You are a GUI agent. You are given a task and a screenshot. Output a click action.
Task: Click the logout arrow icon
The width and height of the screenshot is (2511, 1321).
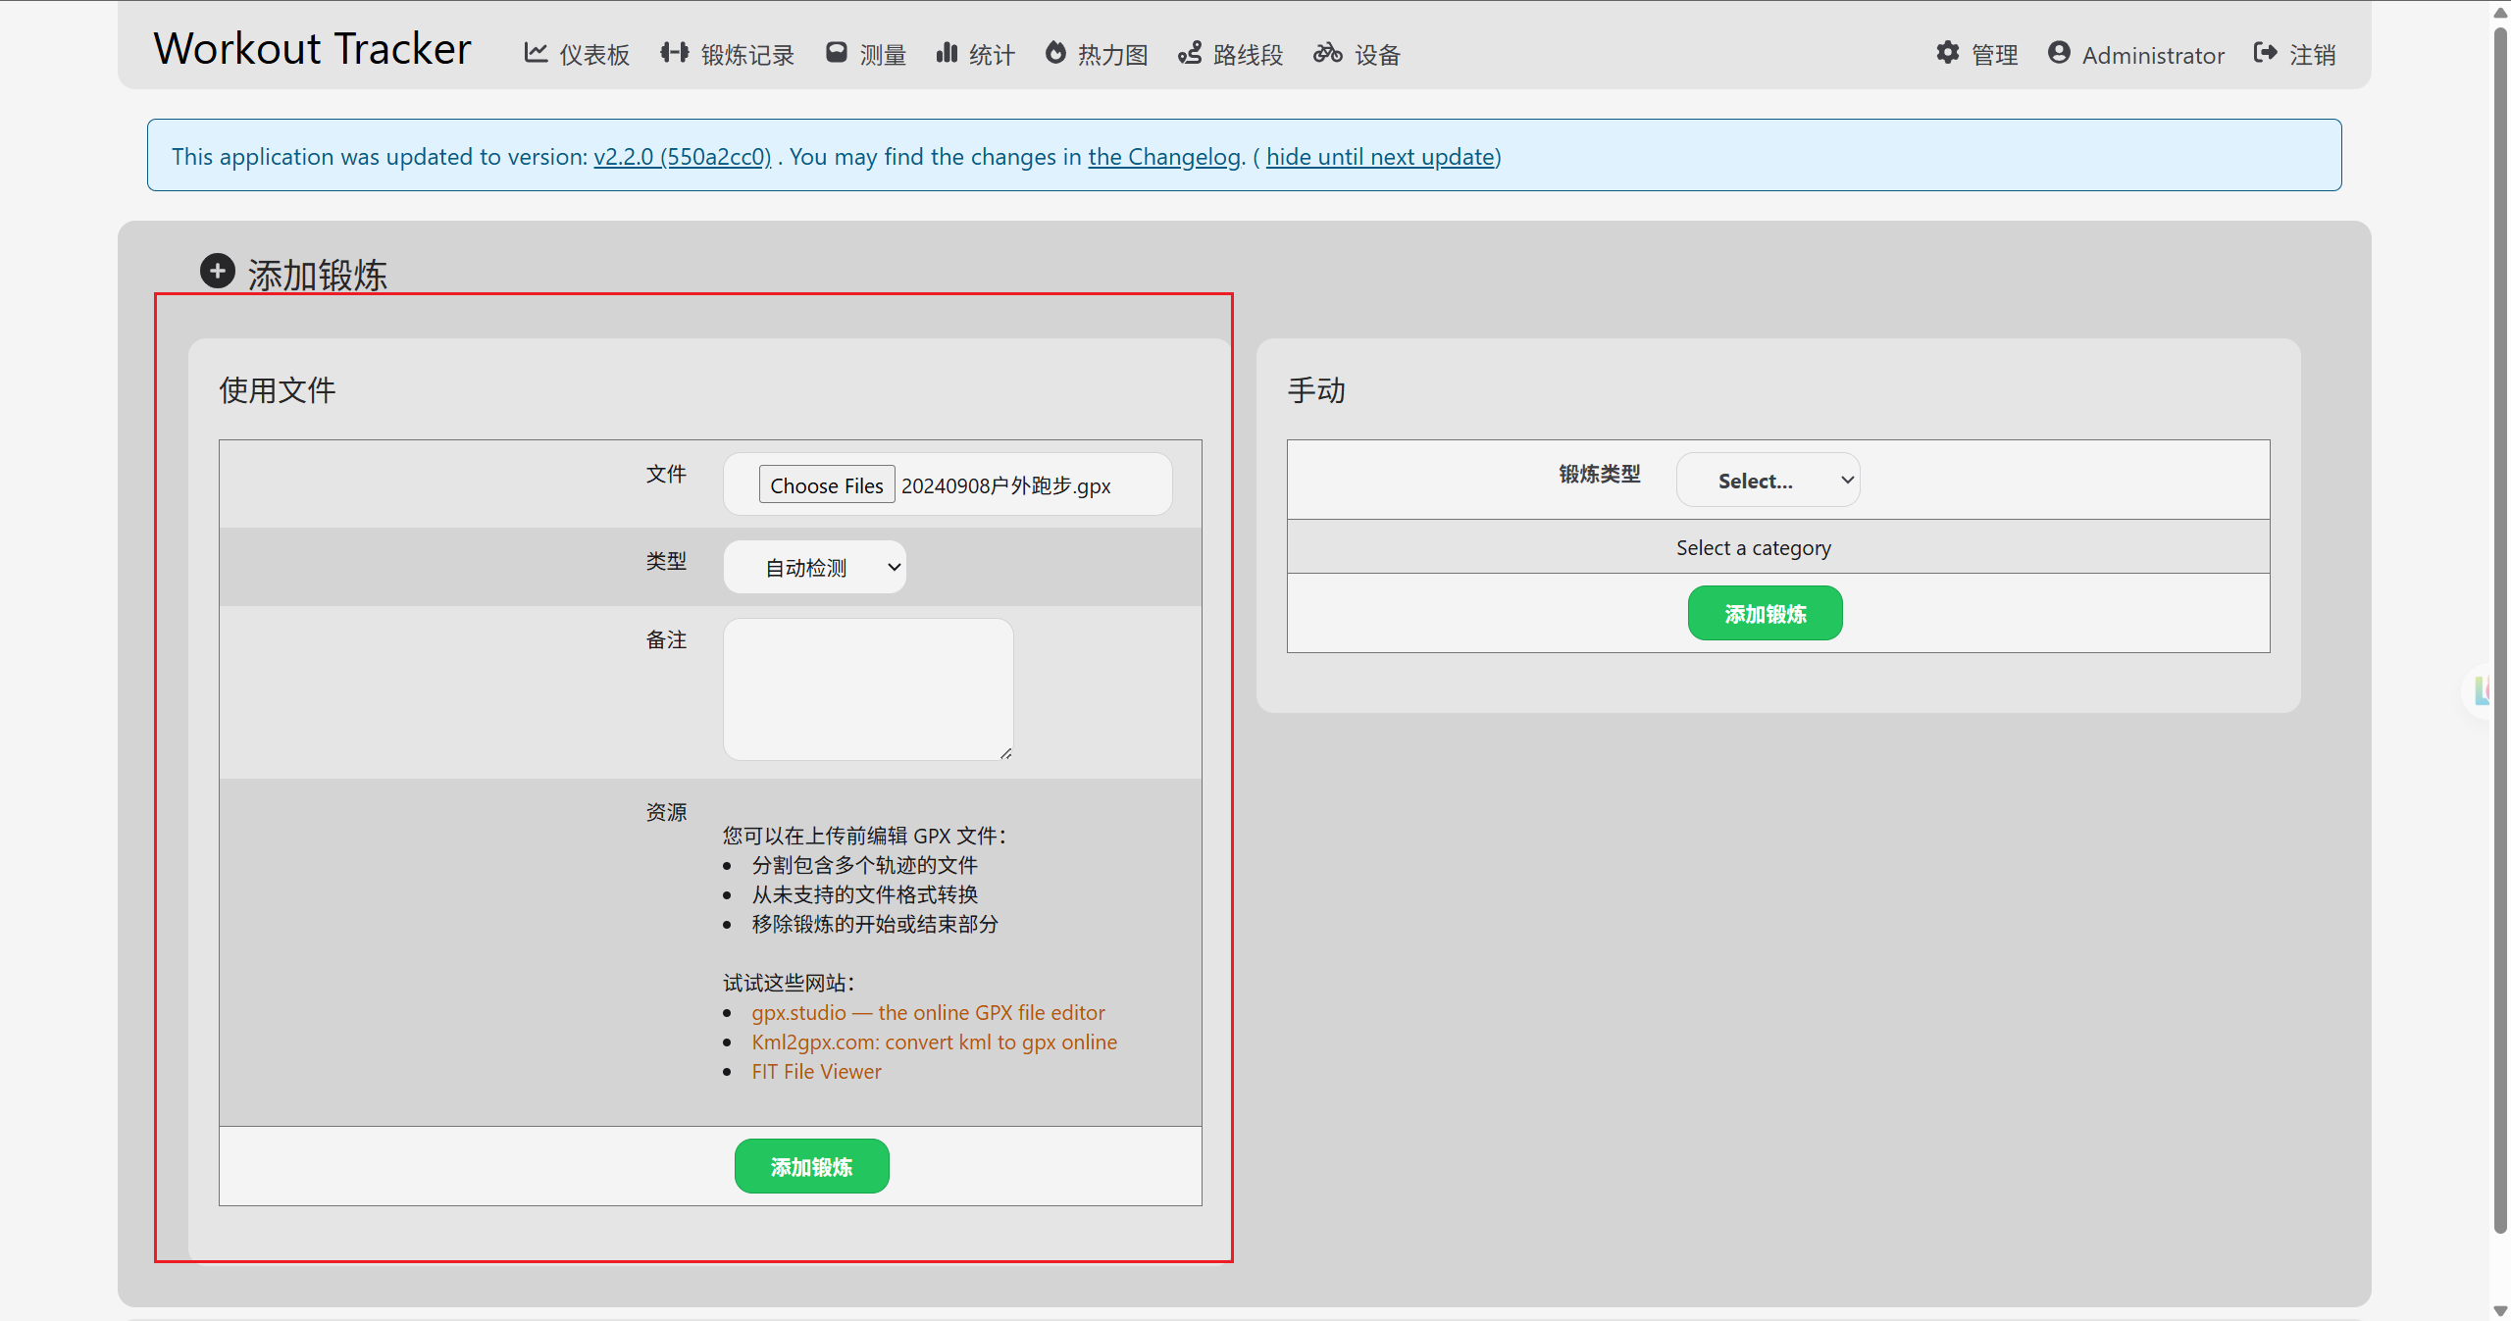point(2265,53)
